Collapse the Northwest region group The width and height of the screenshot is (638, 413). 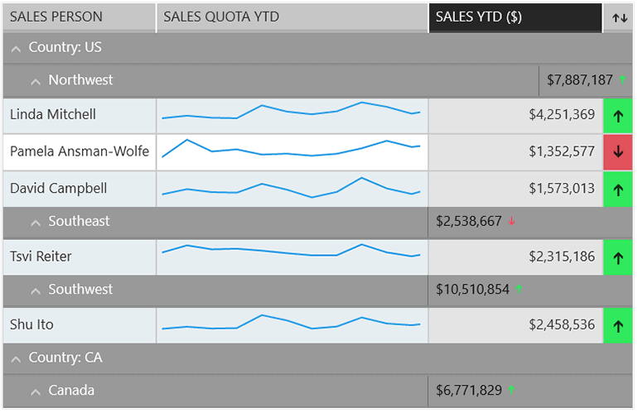coord(36,81)
